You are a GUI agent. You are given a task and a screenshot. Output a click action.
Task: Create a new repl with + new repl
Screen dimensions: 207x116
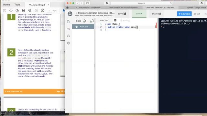pos(184,14)
